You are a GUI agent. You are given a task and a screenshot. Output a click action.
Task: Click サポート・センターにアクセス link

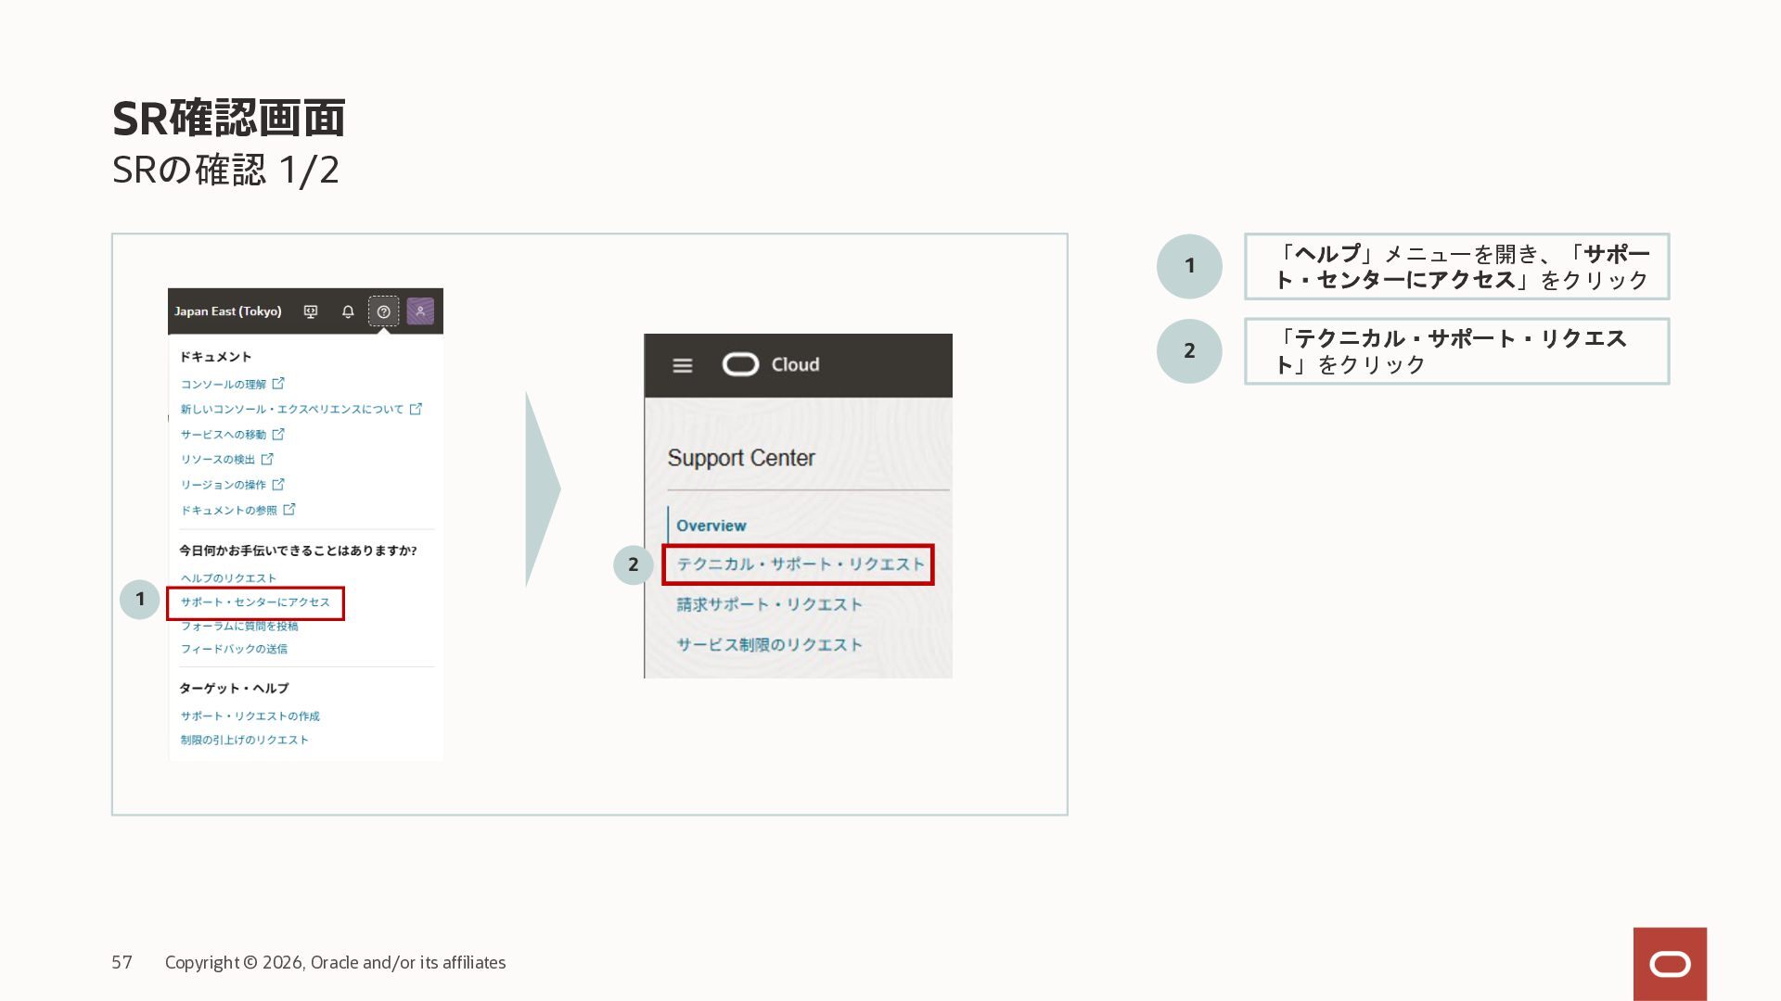click(255, 602)
